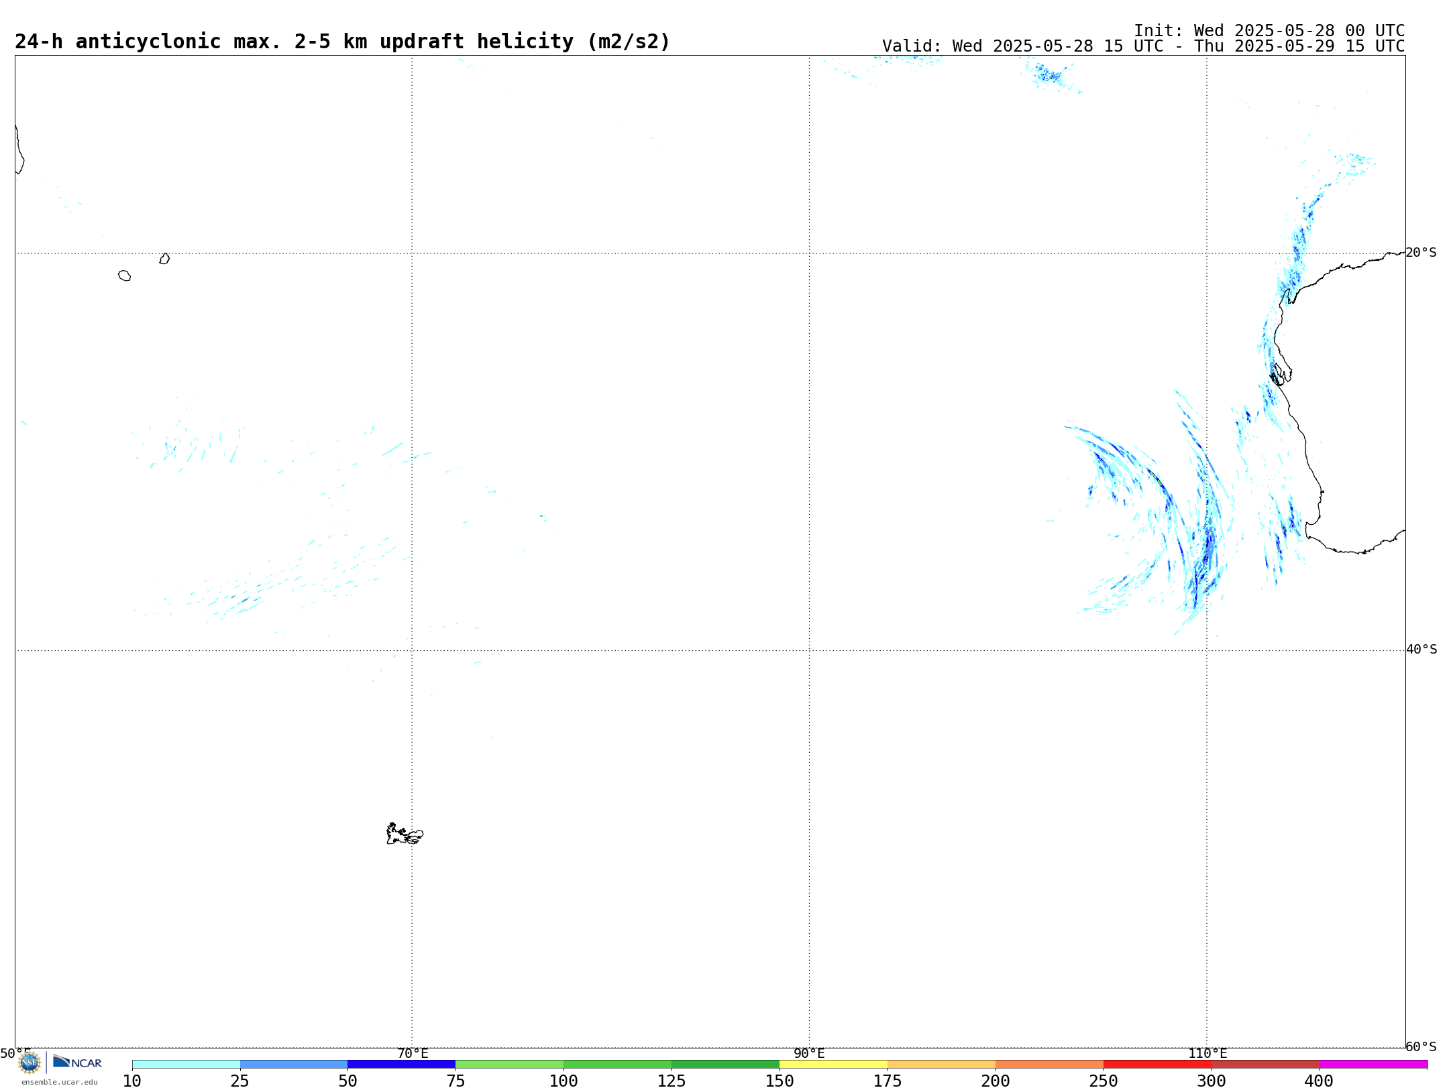Click the Kerguelen Islands outline near 70°E
This screenshot has width=1449, height=1090.
tap(405, 834)
